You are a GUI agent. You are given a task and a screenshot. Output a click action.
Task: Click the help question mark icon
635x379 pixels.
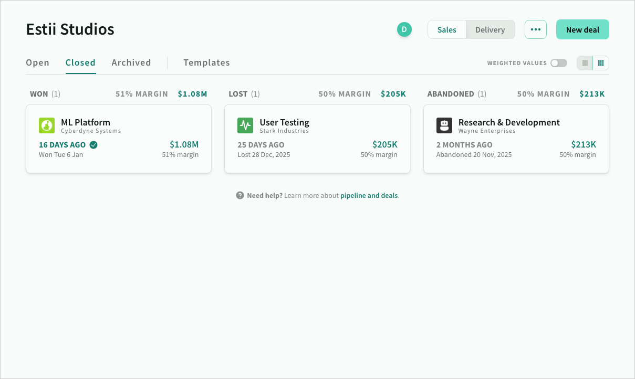[x=240, y=195]
